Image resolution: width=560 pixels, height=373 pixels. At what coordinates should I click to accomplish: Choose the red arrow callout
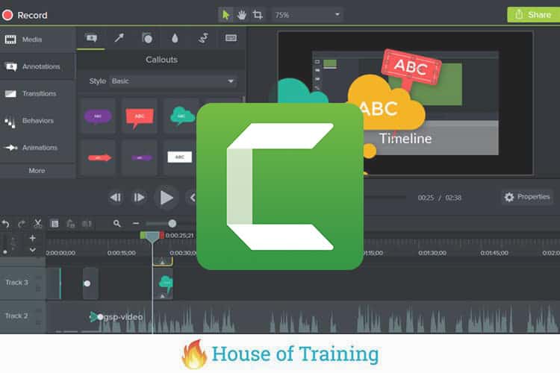tap(99, 157)
